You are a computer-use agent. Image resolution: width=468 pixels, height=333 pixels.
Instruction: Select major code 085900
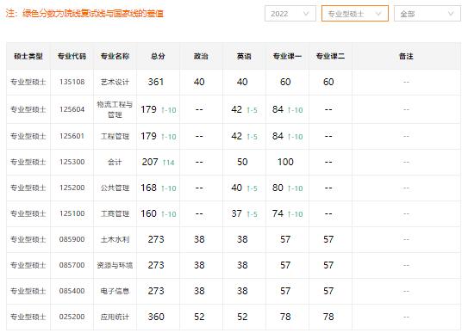(x=72, y=239)
